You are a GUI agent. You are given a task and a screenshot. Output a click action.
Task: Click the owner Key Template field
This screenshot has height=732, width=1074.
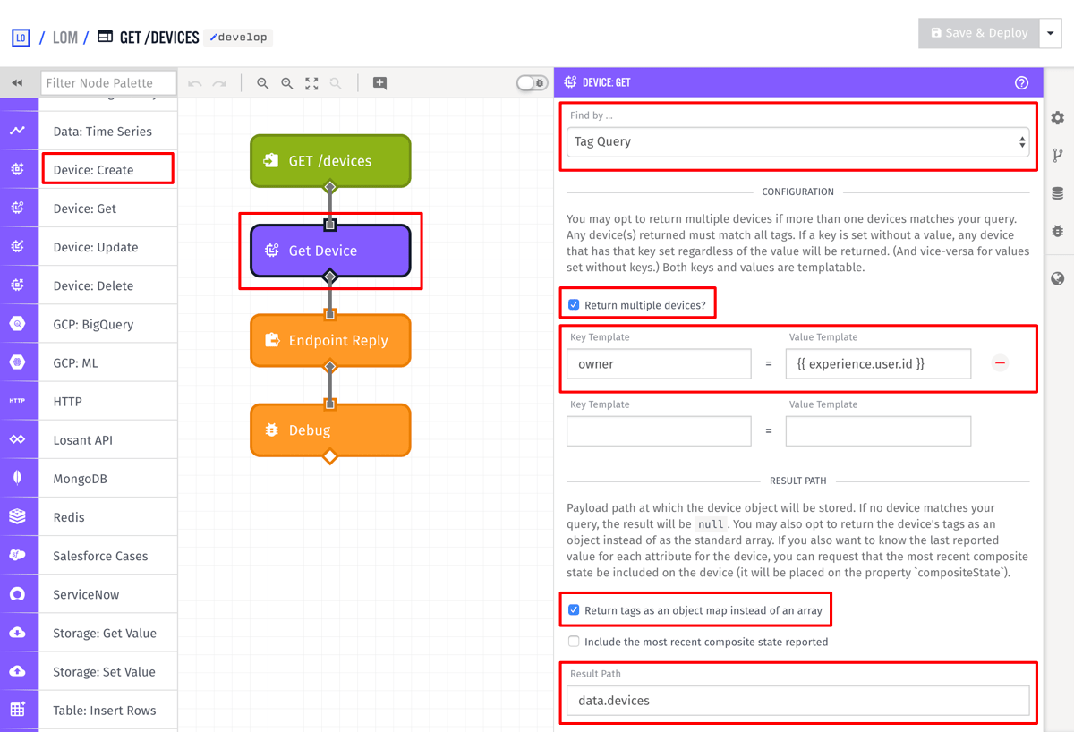(x=659, y=364)
